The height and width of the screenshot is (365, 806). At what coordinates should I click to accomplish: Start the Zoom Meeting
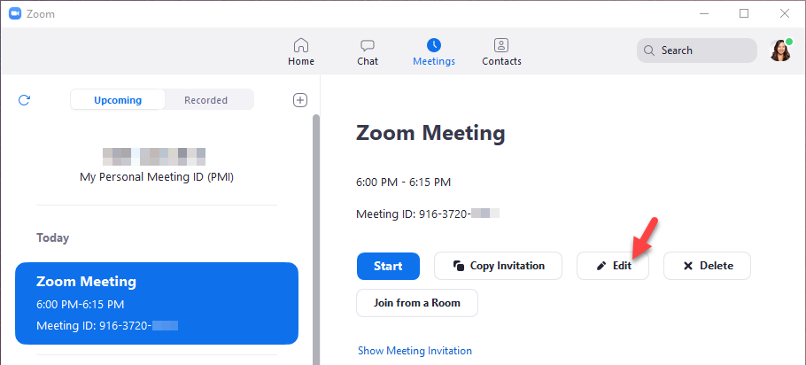(388, 266)
